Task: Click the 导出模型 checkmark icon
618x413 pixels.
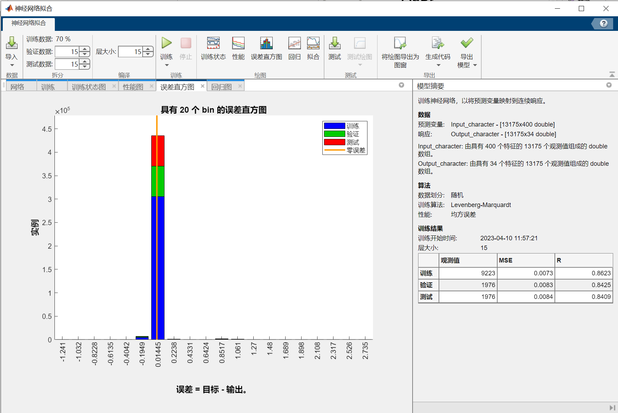Action: click(467, 43)
